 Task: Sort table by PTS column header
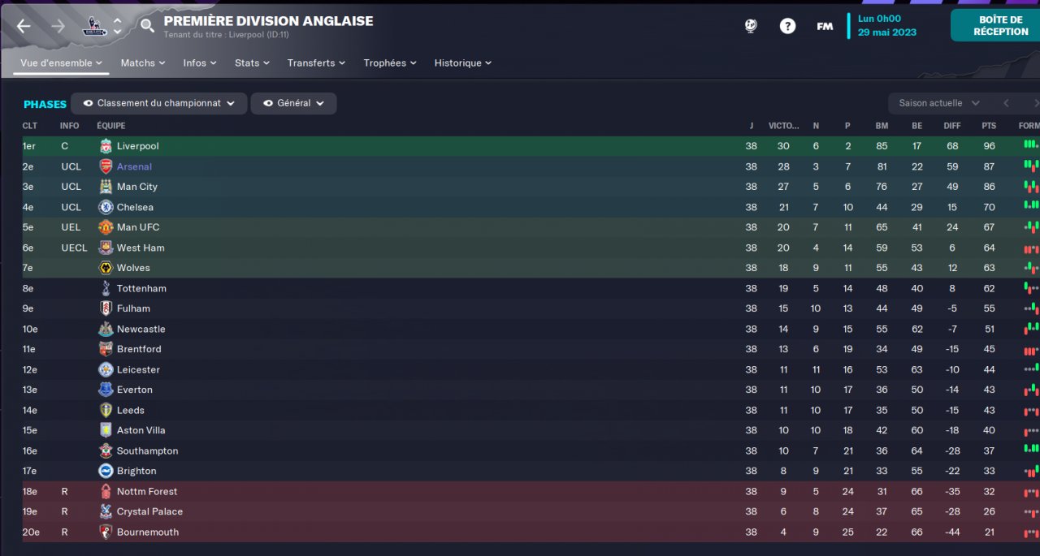pos(989,126)
